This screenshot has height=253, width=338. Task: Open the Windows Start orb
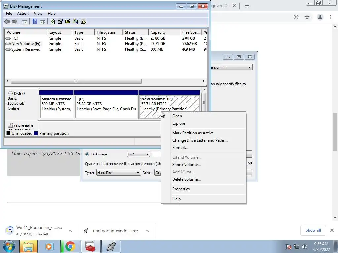(x=9, y=246)
